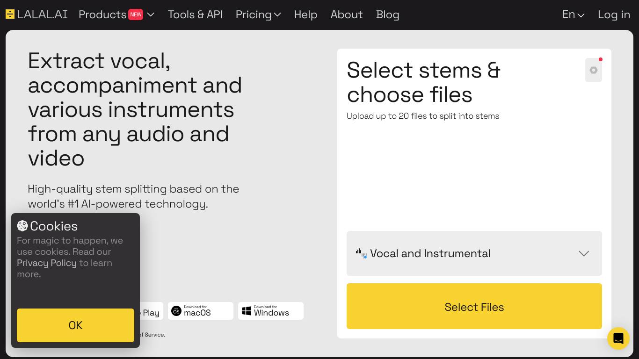Open the About page

pyautogui.click(x=346, y=14)
